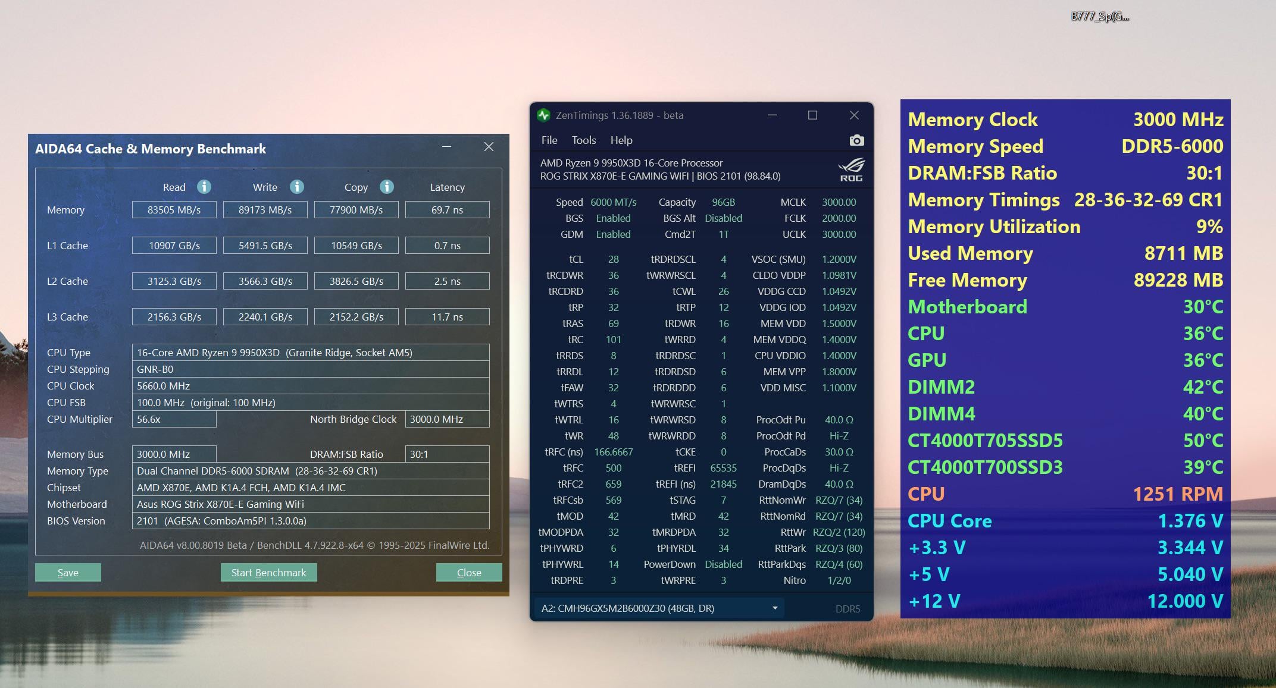
Task: Take a ZenTimings screenshot with the camera icon
Action: click(856, 140)
